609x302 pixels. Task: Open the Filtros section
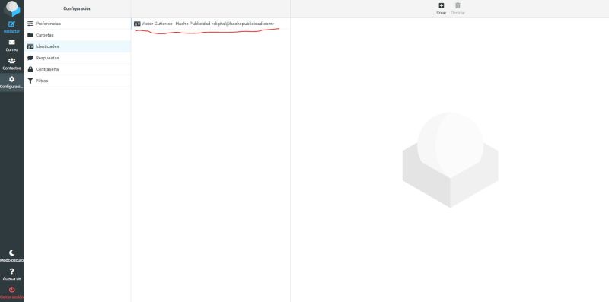tap(78, 81)
